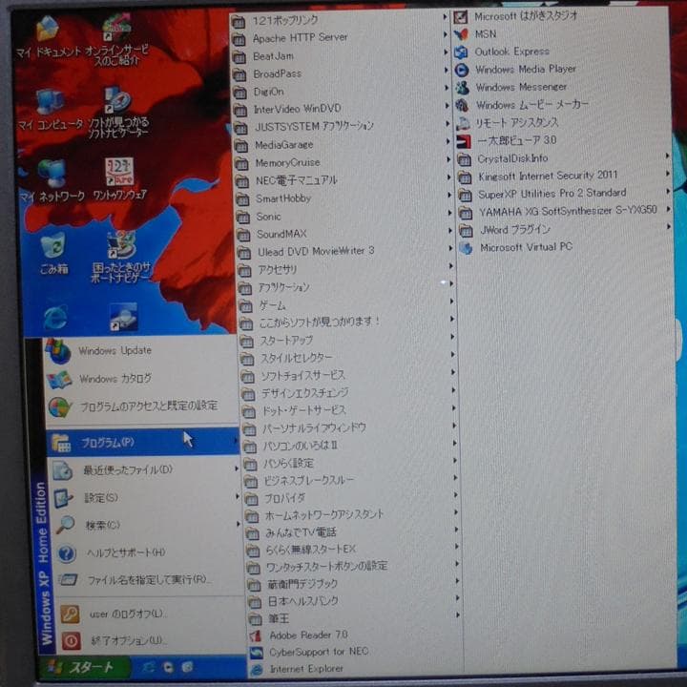687x687 pixels.
Task: Click the ヘルプとサポート question mark icon
Action: [67, 553]
